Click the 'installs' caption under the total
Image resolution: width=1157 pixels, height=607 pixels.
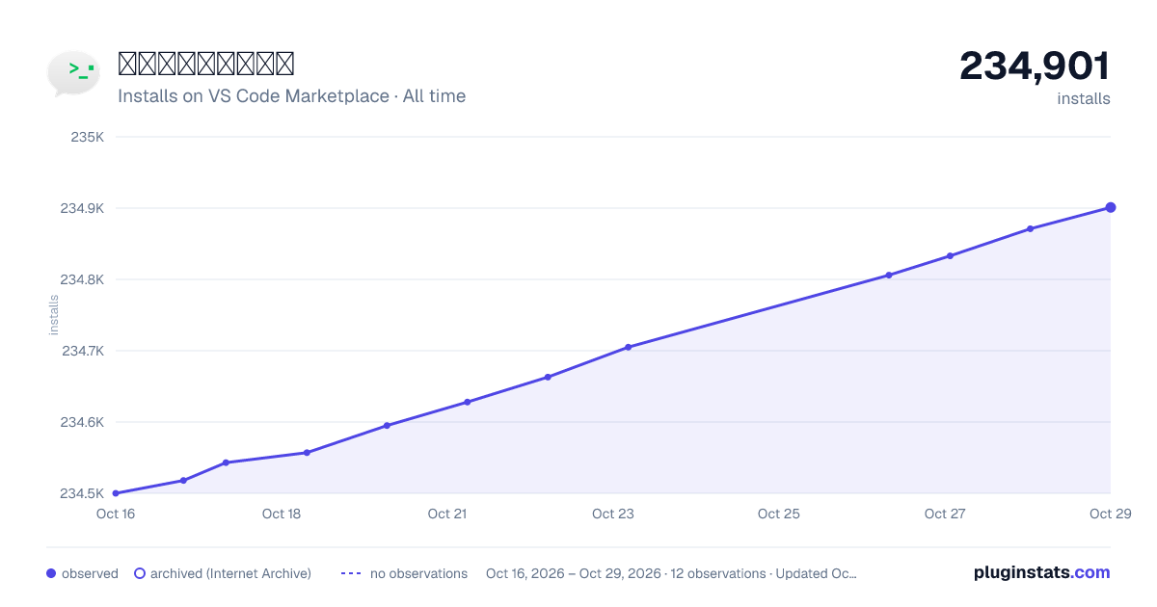[x=1084, y=98]
